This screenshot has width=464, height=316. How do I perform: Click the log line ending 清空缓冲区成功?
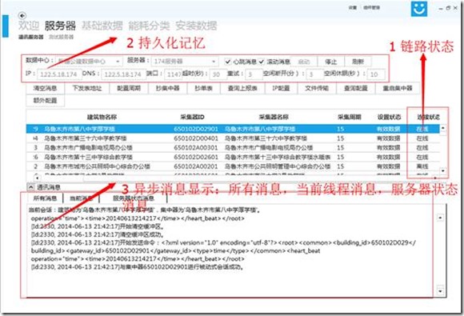tap(98, 234)
